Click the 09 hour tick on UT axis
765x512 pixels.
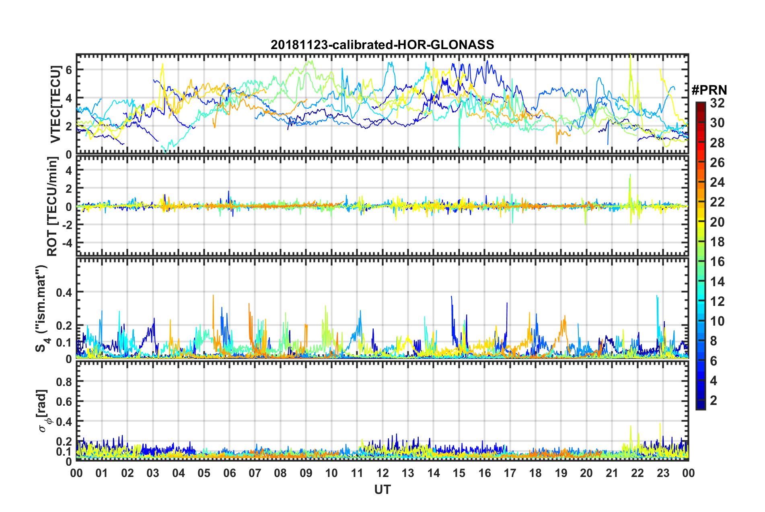pos(306,473)
